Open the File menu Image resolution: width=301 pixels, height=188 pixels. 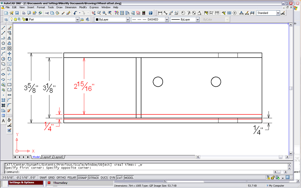8,7
